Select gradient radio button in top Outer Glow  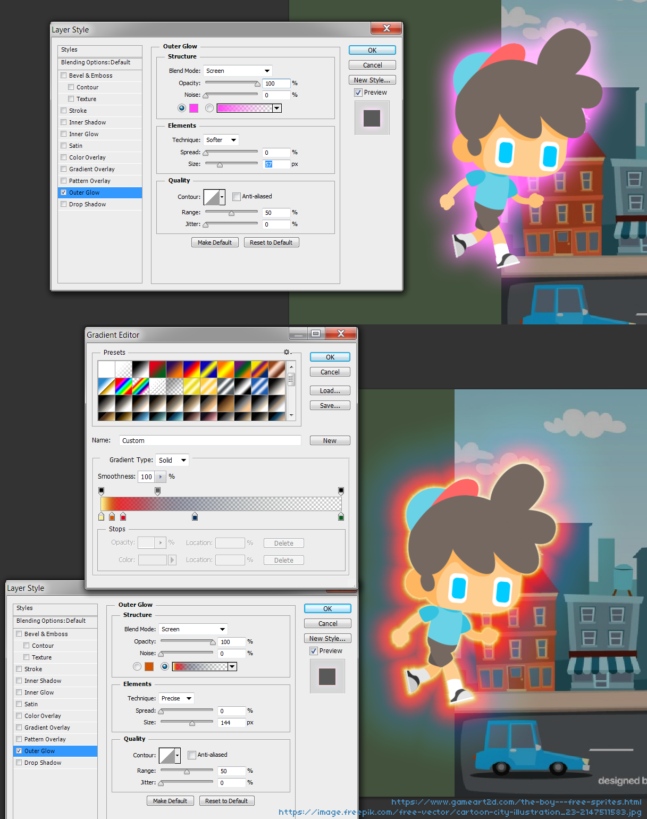pyautogui.click(x=209, y=108)
